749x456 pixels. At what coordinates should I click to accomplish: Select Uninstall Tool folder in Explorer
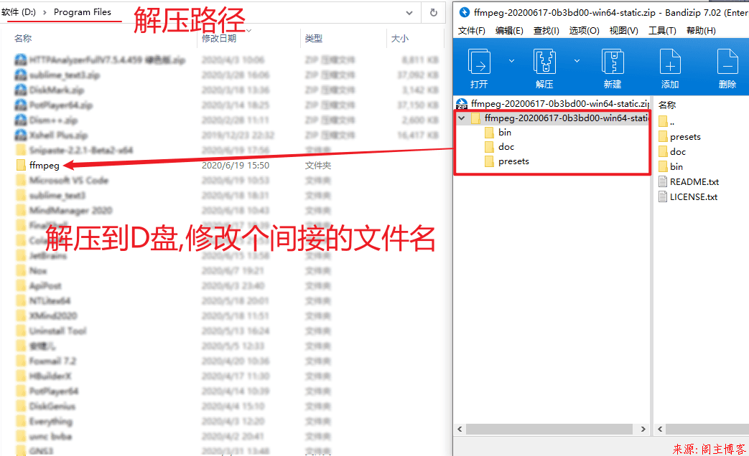[51, 331]
